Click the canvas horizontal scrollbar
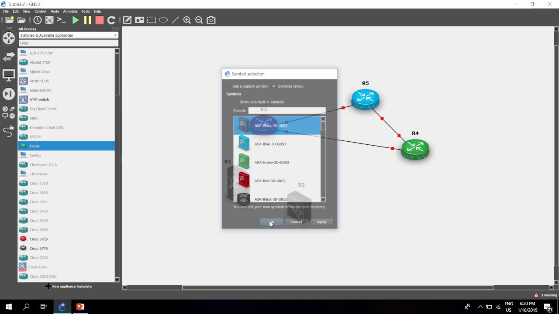559x314 pixels. point(338,287)
